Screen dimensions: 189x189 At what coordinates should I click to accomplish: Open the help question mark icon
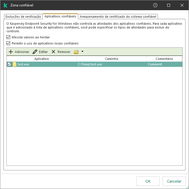[x=155, y=5]
